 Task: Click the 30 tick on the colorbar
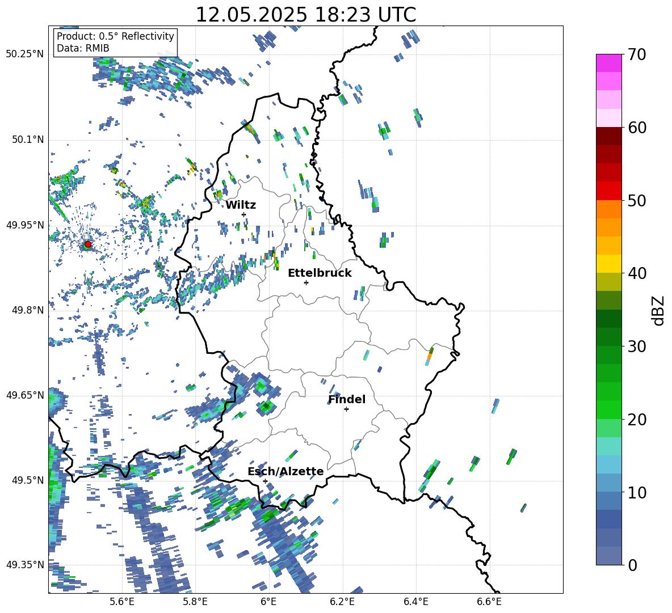(637, 346)
